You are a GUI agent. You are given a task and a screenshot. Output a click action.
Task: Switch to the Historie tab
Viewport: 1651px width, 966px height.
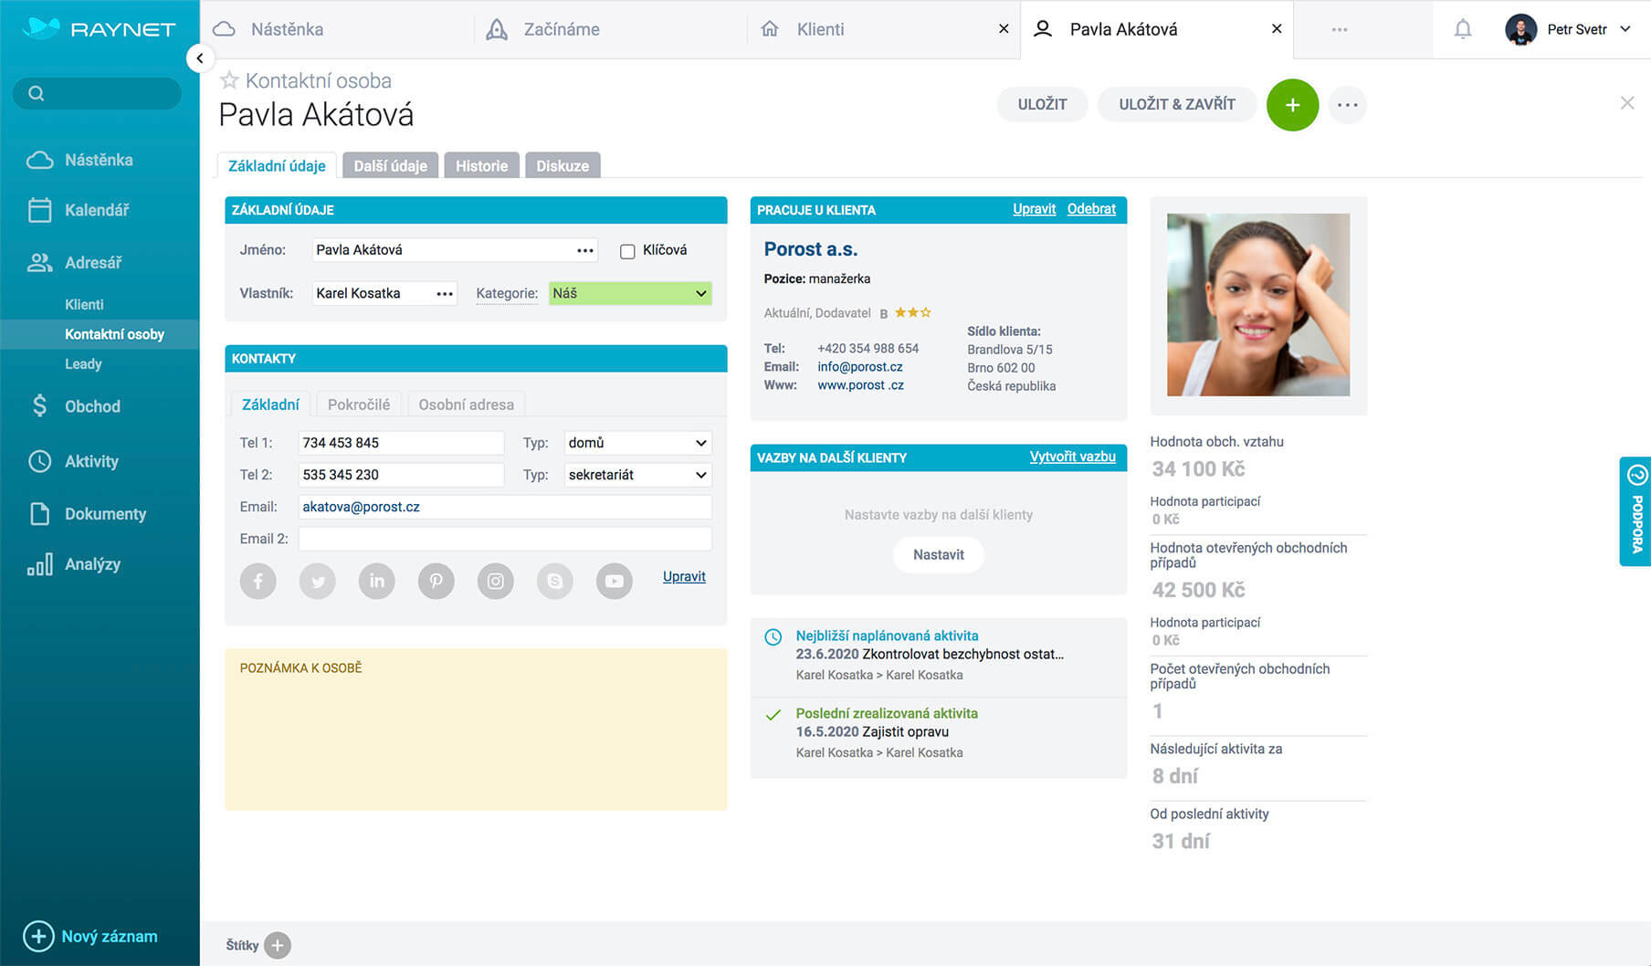click(x=481, y=165)
